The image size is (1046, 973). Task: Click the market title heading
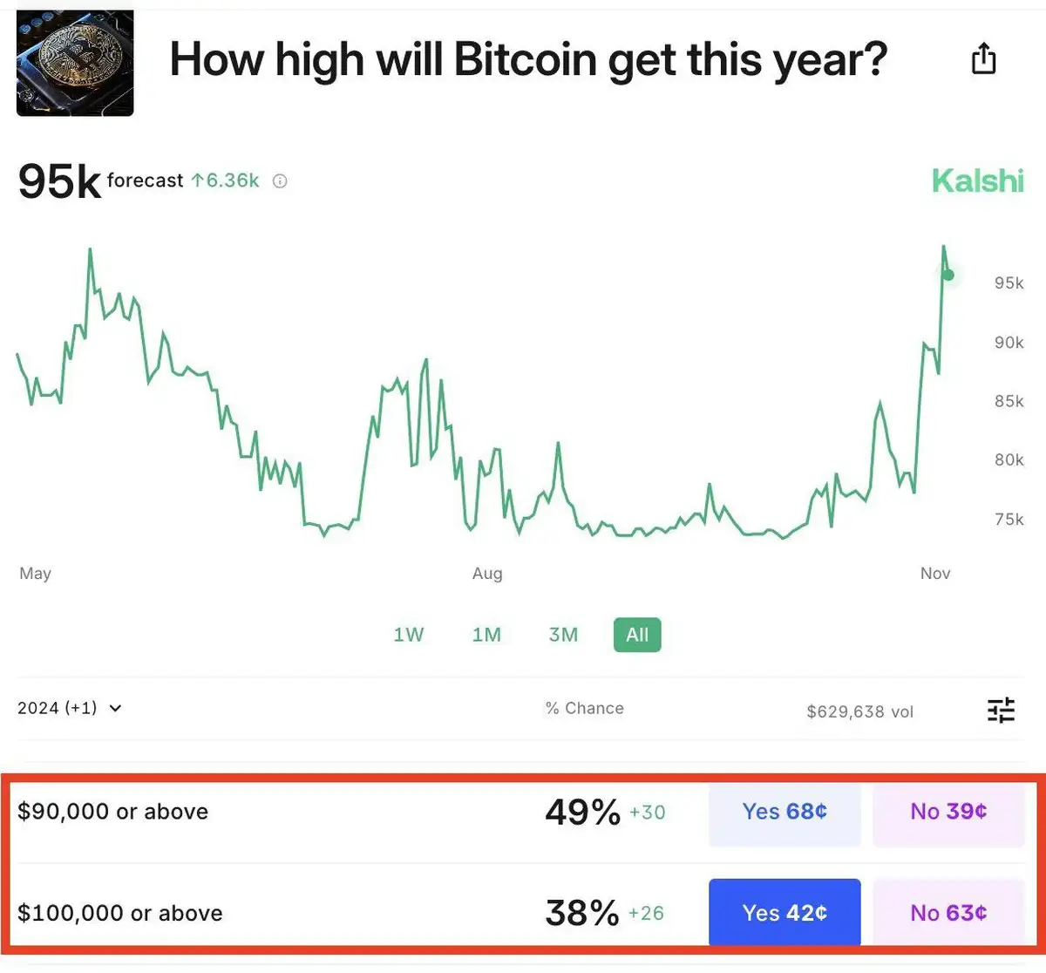(528, 59)
